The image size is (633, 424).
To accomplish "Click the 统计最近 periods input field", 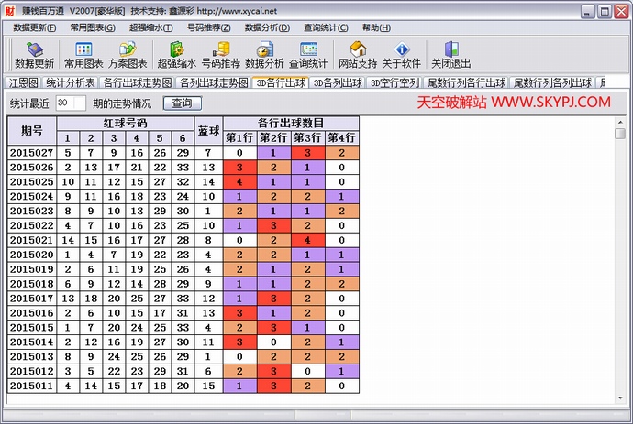I will 70,103.
